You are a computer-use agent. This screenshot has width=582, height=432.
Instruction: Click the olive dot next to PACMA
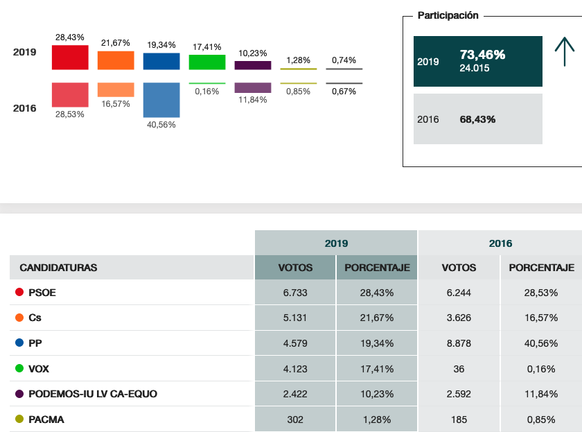click(x=19, y=419)
